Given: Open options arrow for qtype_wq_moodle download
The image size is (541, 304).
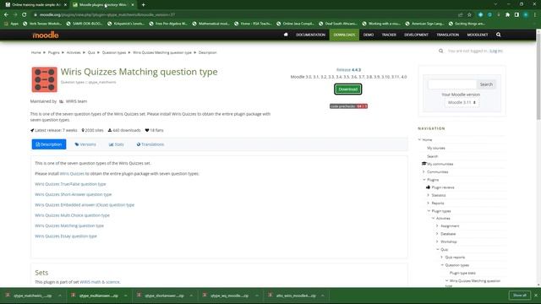Looking at the screenshot, I should pyautogui.click(x=257, y=296).
